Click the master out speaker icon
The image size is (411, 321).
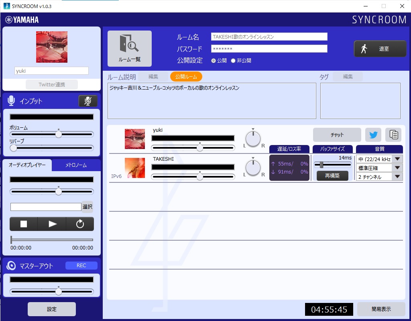tap(11, 266)
